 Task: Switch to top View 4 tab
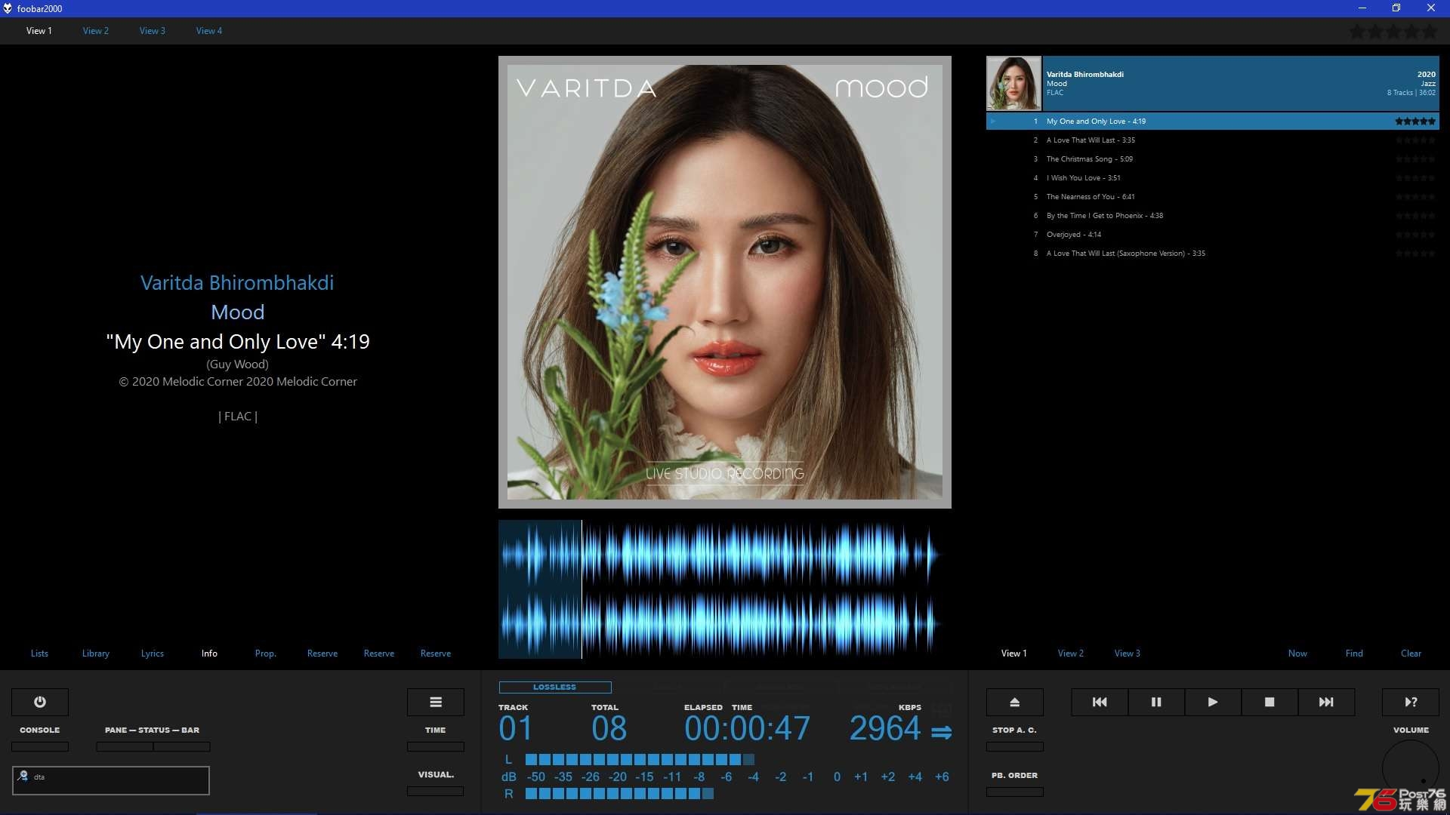pyautogui.click(x=209, y=31)
